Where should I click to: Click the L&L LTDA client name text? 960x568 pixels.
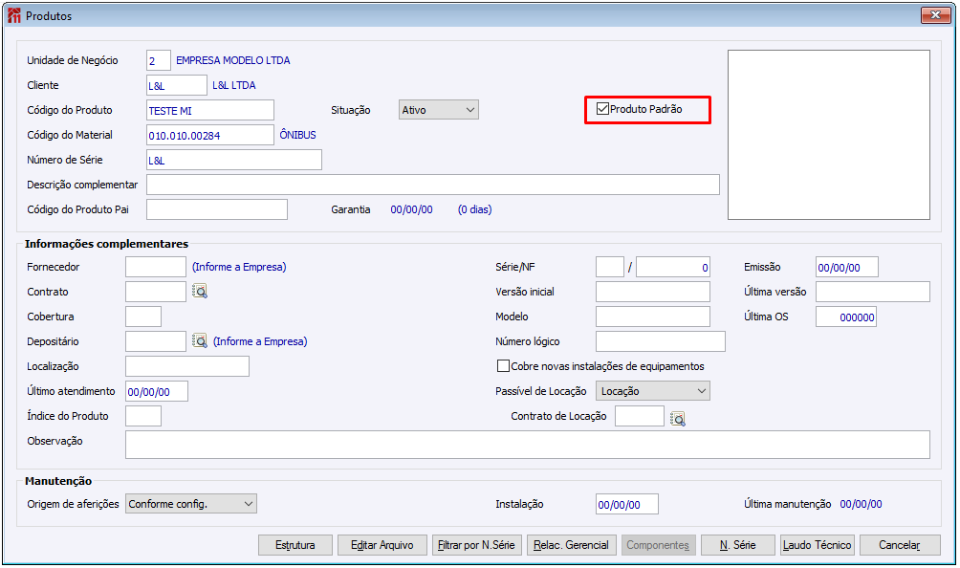(234, 85)
